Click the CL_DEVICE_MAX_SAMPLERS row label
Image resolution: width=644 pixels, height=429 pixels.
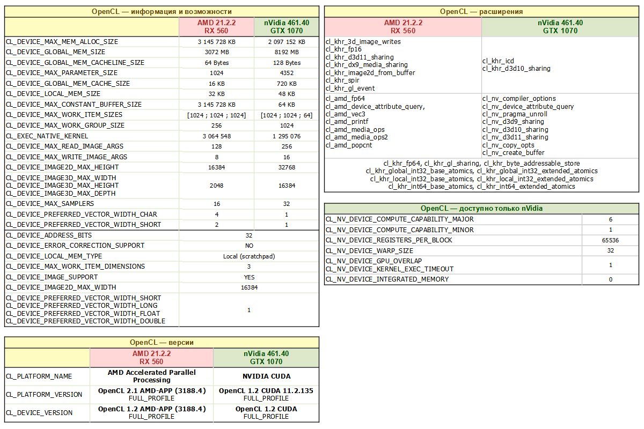coord(50,204)
